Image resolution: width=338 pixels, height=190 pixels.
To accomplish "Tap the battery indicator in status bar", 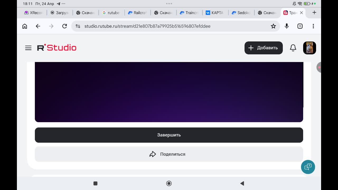I will tap(307, 4).
